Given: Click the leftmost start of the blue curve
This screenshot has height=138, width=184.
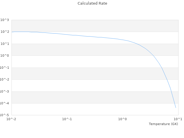Looking at the screenshot, I should pos(12,32).
